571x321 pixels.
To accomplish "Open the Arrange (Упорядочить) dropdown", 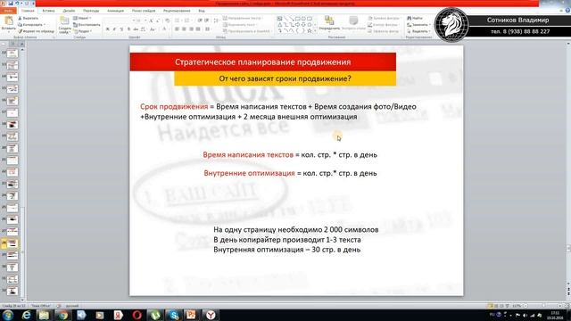I will (329, 23).
